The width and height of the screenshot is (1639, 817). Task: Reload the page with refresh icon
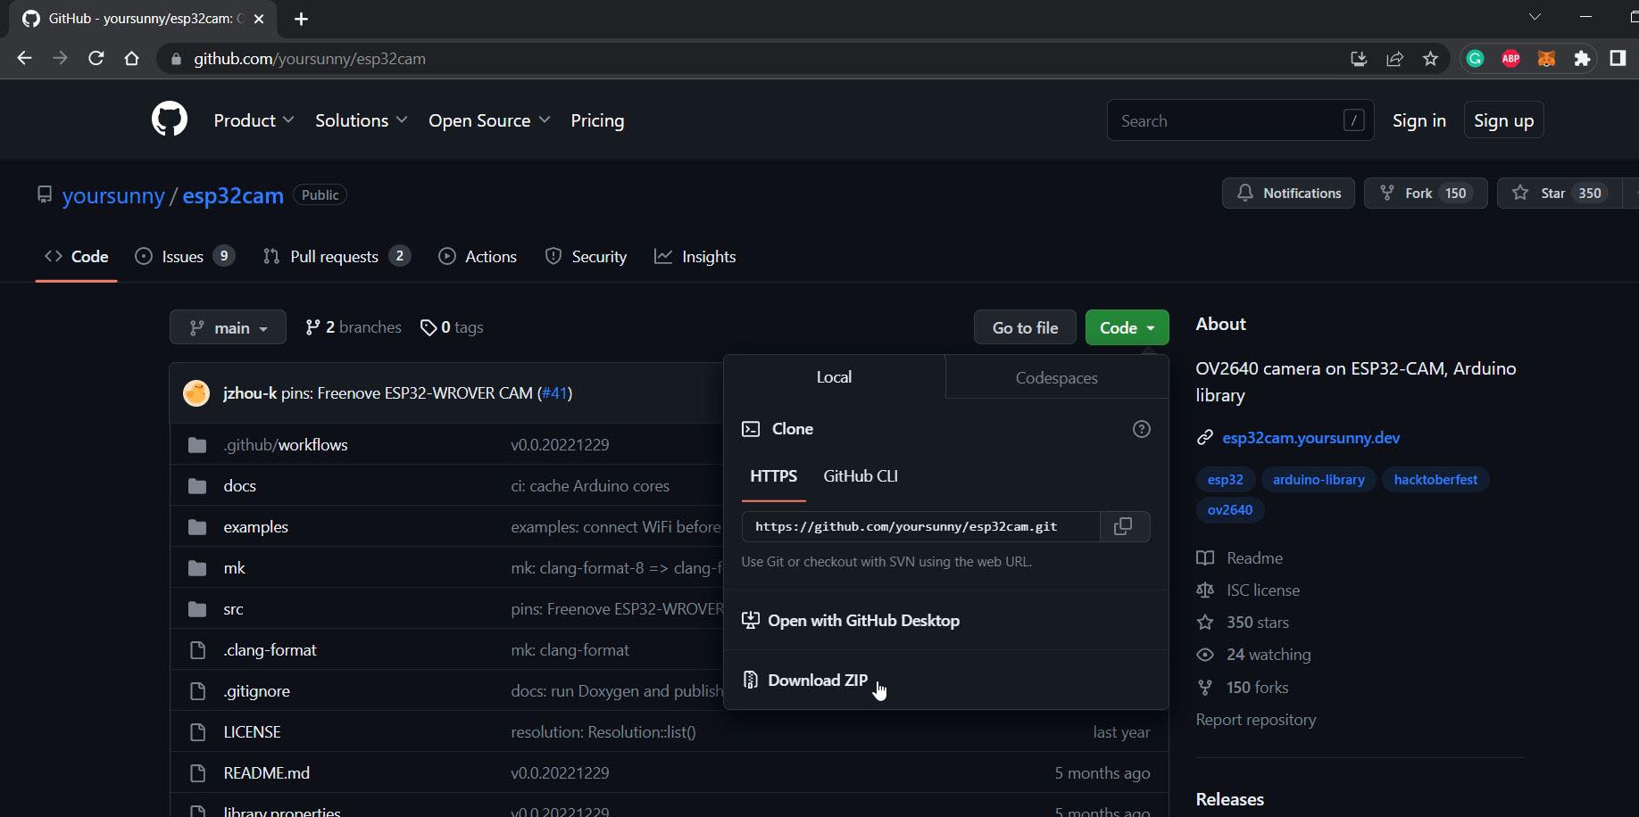coord(96,58)
